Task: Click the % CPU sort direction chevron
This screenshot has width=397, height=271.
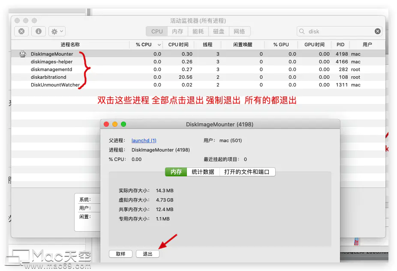Action: tap(159, 45)
